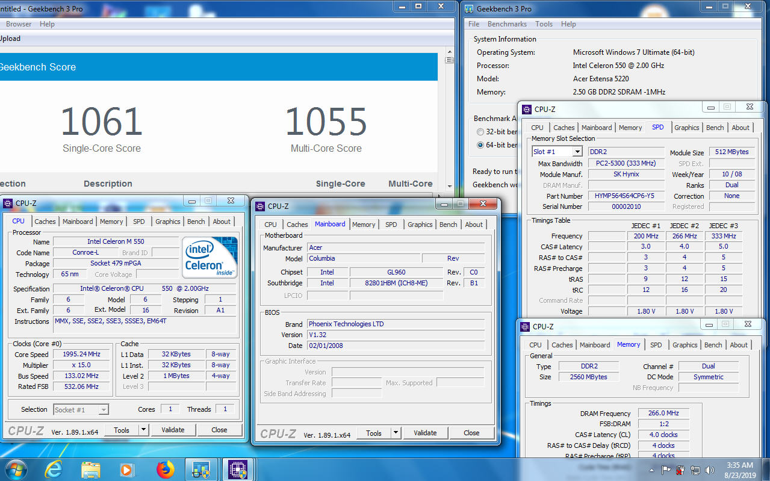The width and height of the screenshot is (770, 481).
Task: Click title-bar icon of CPU-Z Processor window
Action: [8, 203]
